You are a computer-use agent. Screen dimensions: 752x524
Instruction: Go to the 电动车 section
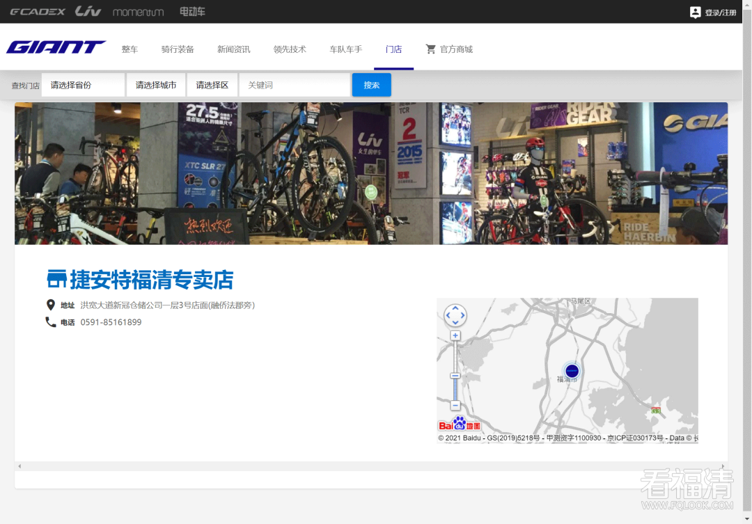coord(192,12)
